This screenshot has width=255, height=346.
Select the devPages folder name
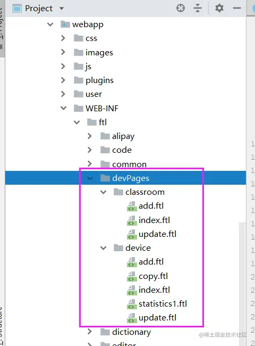pos(131,178)
